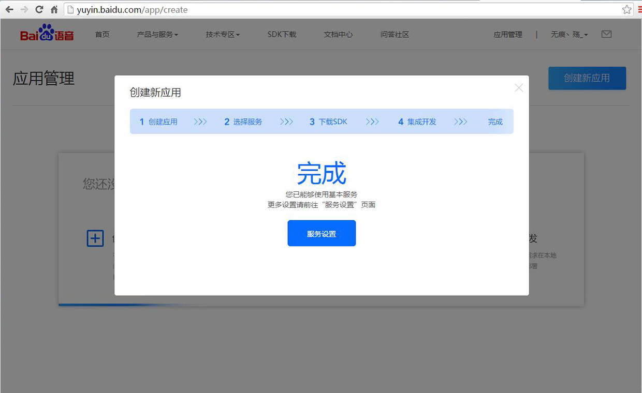Viewport: 642px width, 393px height.
Task: Expand the 产品与服务 dropdown menu
Action: [157, 35]
